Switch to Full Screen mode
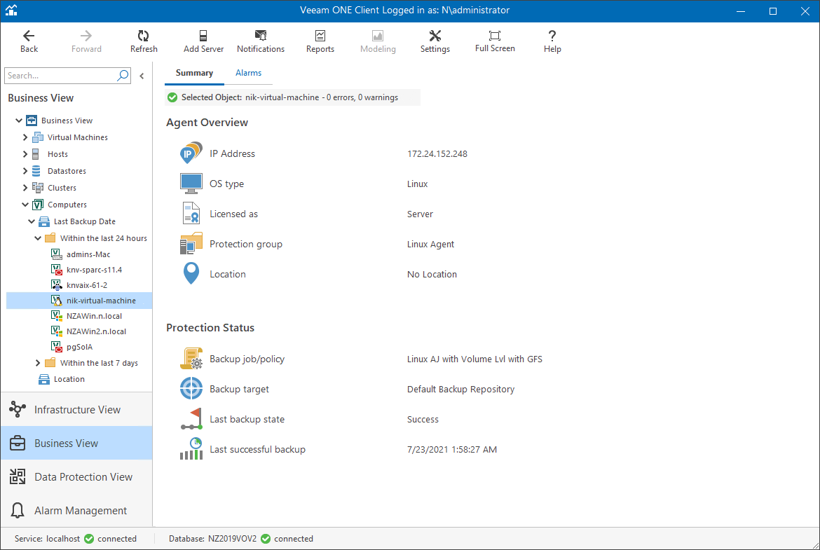This screenshot has width=820, height=550. coord(495,41)
